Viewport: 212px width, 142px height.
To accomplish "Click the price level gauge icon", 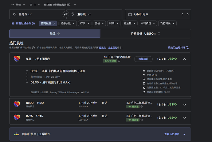I will click(x=17, y=134).
